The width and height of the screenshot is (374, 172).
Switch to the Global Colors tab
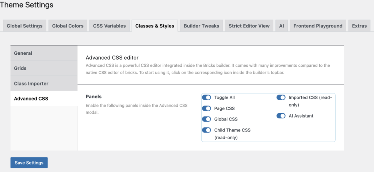click(68, 26)
